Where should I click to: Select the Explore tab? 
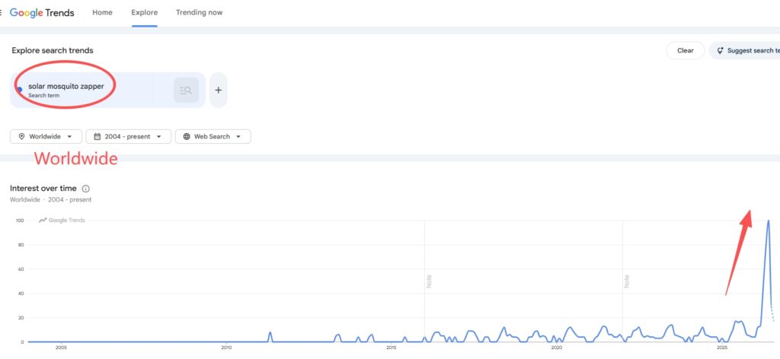tap(144, 12)
